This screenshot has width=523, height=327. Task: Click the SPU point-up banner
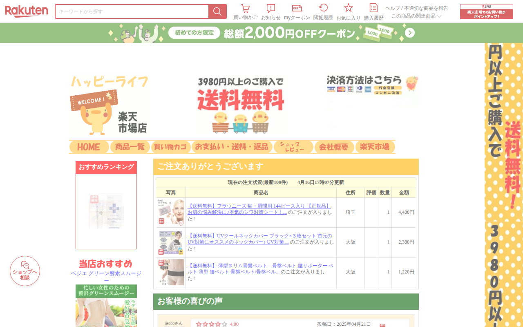487,12
